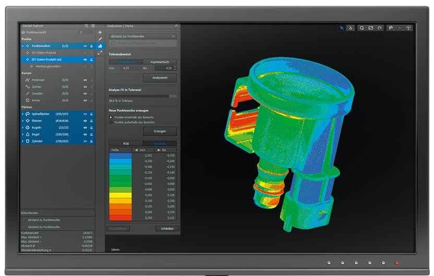The height and width of the screenshot is (276, 434).
Task: Click the red color swatch
Action: 120,218
